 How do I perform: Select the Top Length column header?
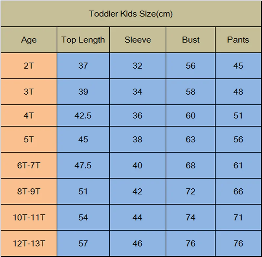point(83,40)
